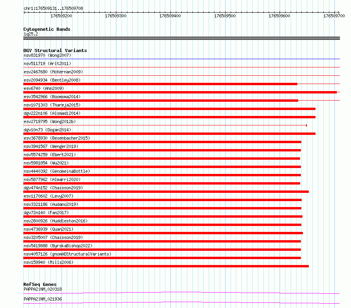Open the nsv1071303 (Thareja2015) label

(52, 105)
